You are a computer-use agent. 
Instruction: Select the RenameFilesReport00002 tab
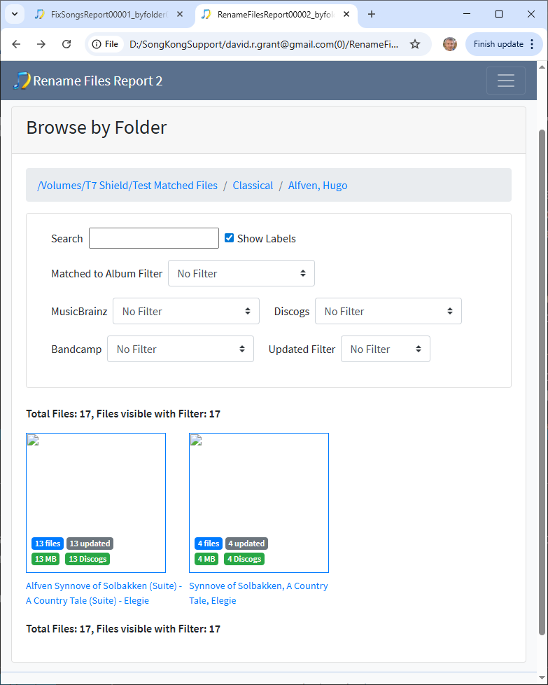tap(273, 14)
